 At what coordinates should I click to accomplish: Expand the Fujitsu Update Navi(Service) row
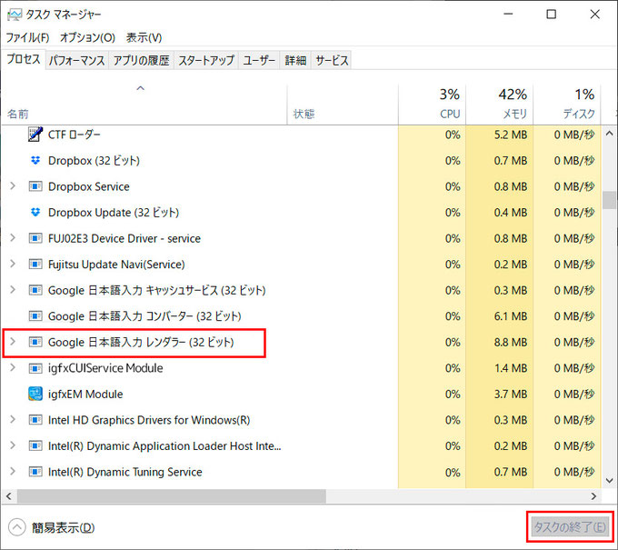pos(13,264)
